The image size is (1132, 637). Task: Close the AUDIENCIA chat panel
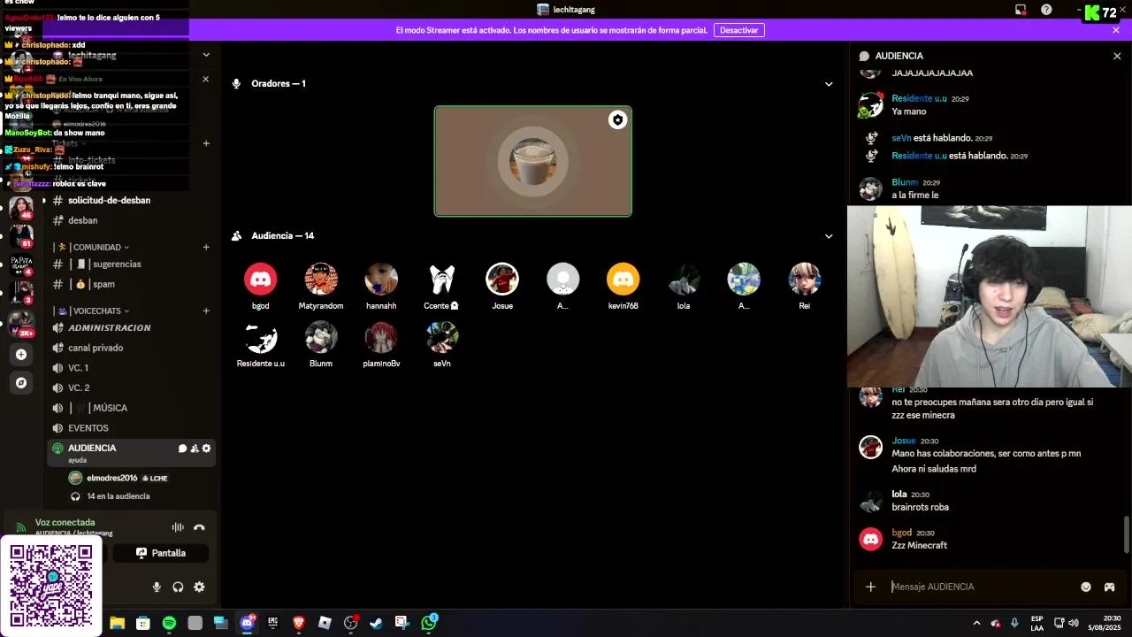[x=1117, y=56]
